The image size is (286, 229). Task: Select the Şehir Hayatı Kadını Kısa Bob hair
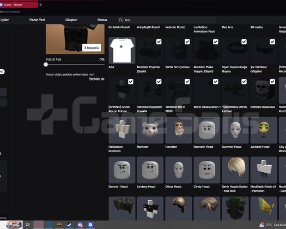(235, 170)
